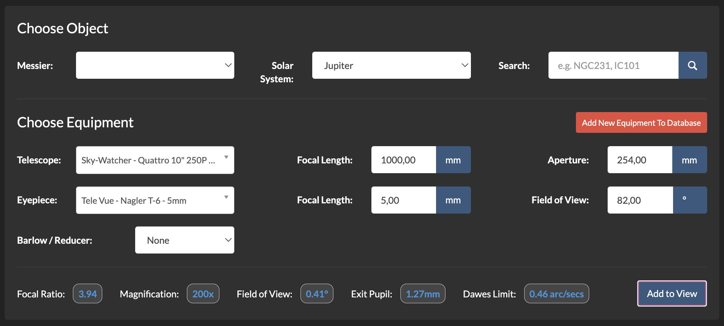Click the 3.94 Focal Ratio badge
Image resolution: width=724 pixels, height=326 pixels.
click(x=88, y=294)
